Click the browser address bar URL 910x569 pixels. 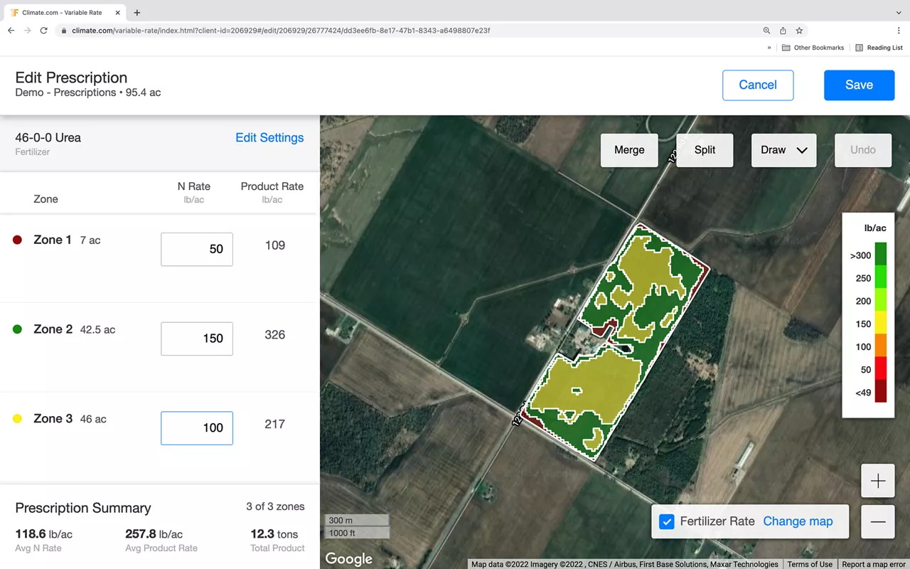point(281,31)
